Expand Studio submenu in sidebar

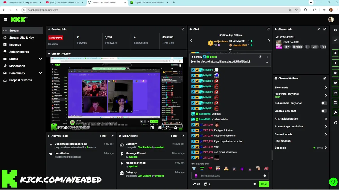point(41,59)
